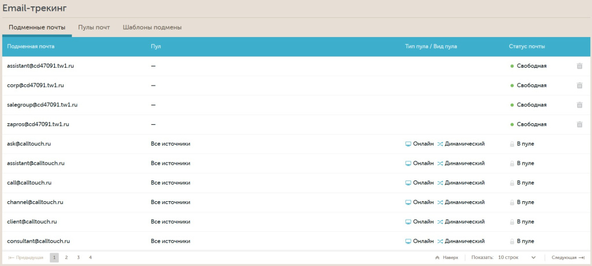
Task: Select the channel@calltouch.ru address
Action: (35, 202)
